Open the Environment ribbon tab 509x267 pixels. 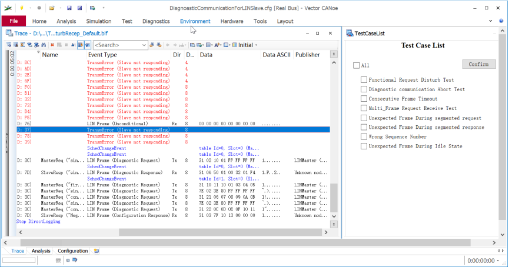[195, 21]
